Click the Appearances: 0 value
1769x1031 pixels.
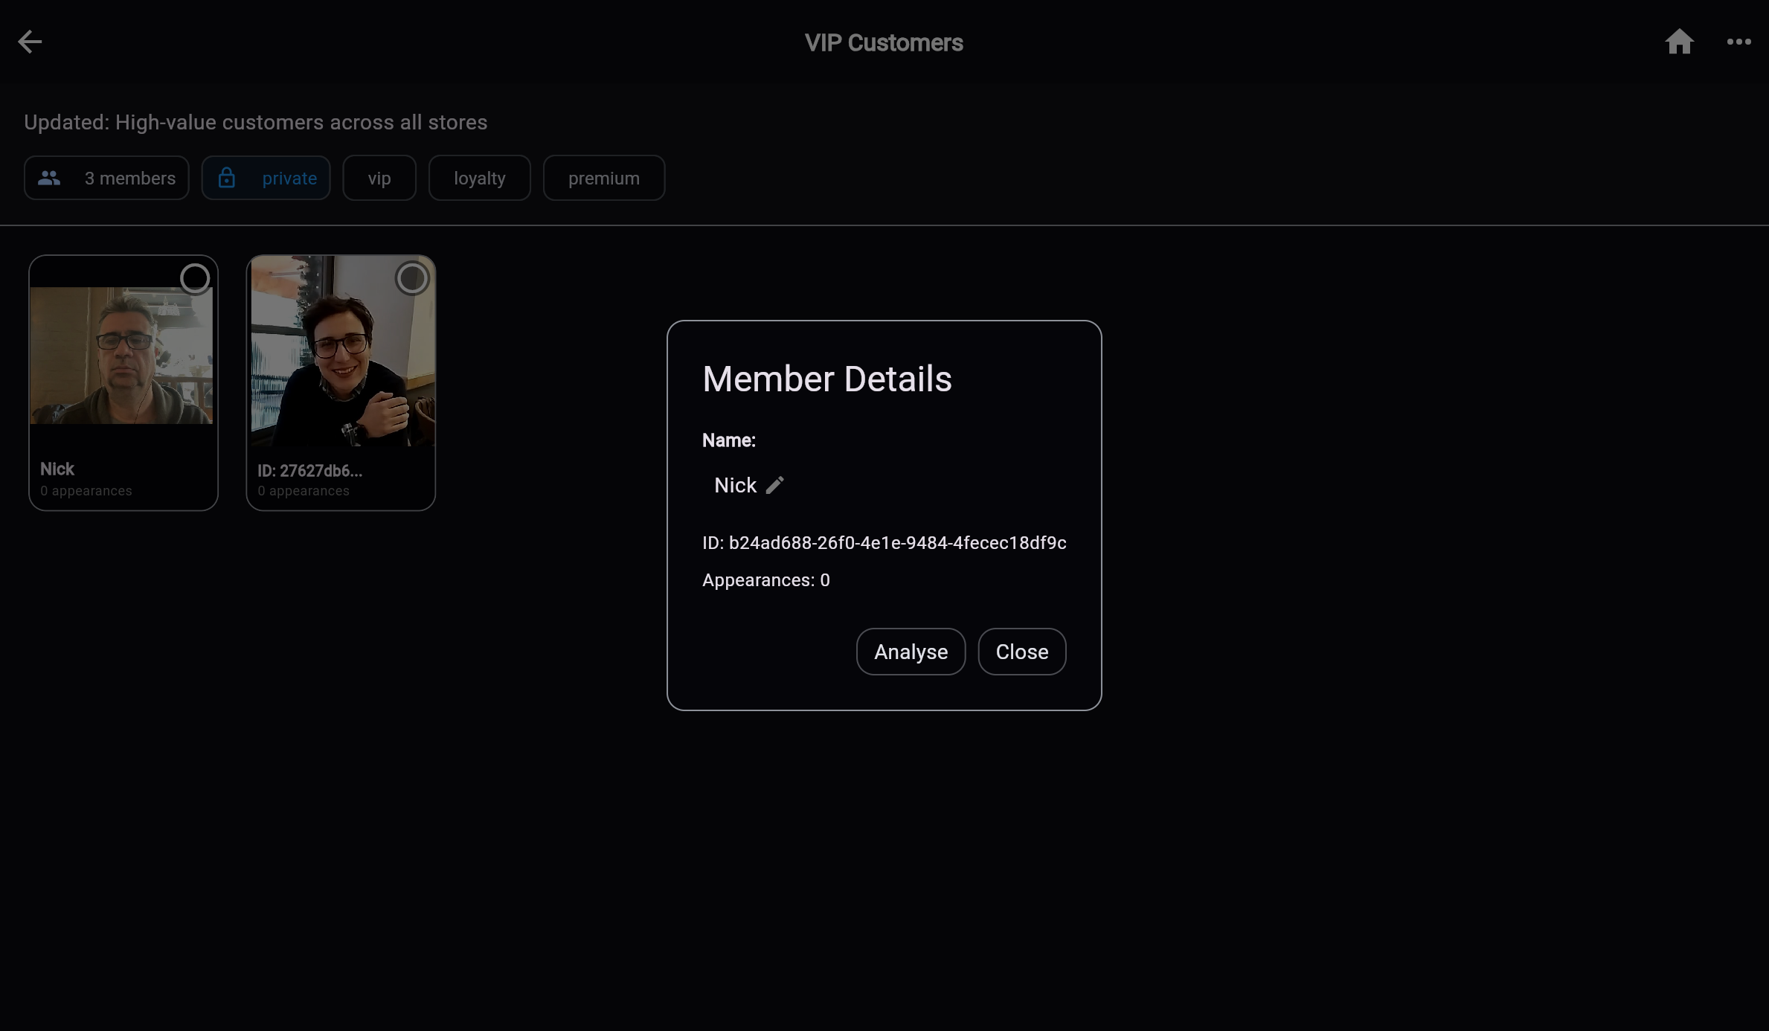pyautogui.click(x=766, y=580)
